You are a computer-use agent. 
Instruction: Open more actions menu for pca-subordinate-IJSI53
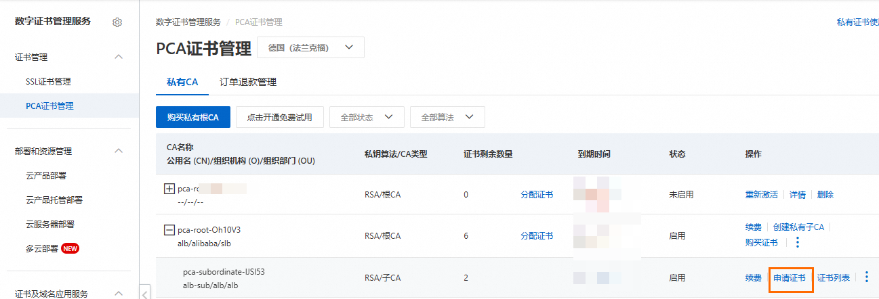click(867, 277)
